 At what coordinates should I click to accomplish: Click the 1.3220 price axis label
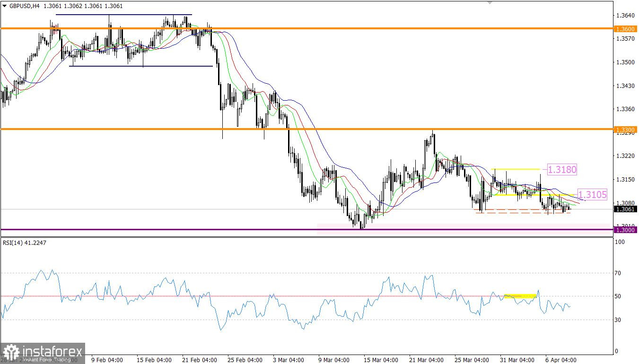(624, 156)
